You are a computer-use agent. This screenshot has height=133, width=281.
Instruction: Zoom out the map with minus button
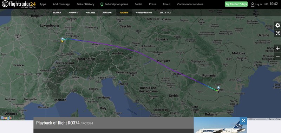pyautogui.click(x=277, y=56)
